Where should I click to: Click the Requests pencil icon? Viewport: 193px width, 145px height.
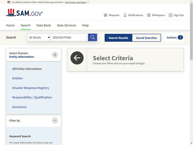pos(106,15)
